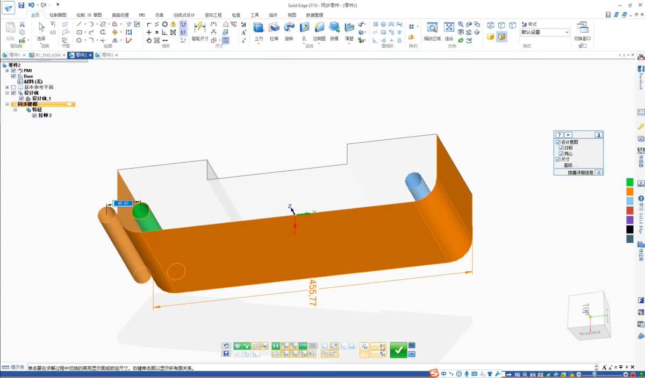Open the 默认设置 style dropdown
645x378 pixels.
[567, 32]
